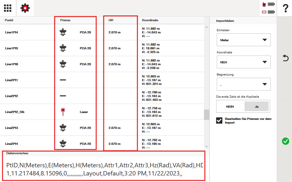
Task: Select NEIN for header row option
Action: pos(230,106)
